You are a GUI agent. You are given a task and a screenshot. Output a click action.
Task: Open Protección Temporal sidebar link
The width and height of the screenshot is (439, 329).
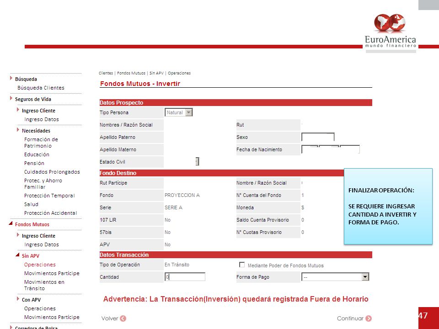tap(49, 196)
